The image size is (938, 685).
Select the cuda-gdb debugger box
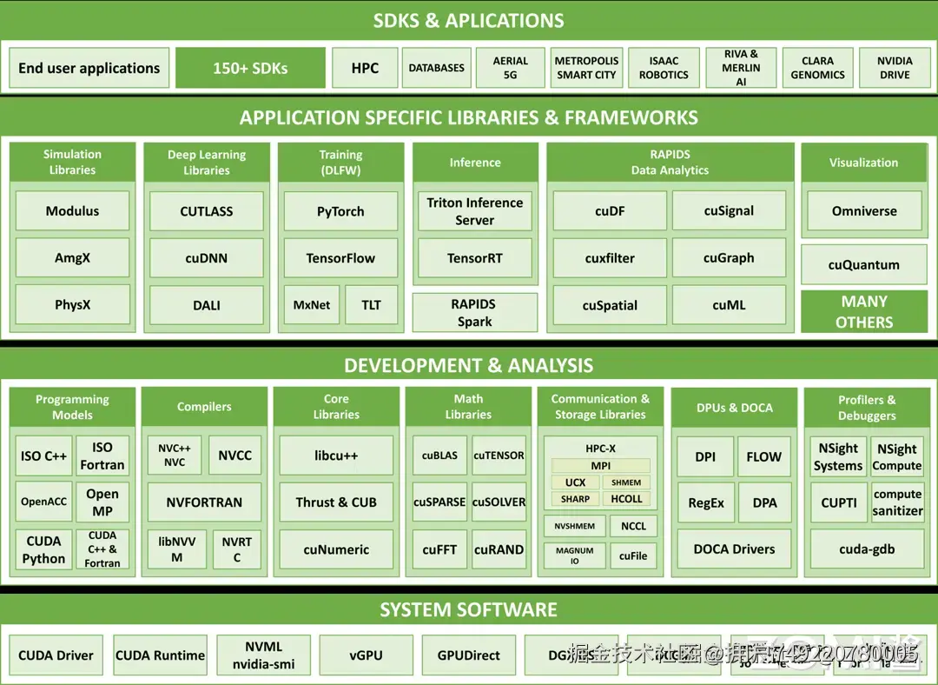[x=867, y=549]
